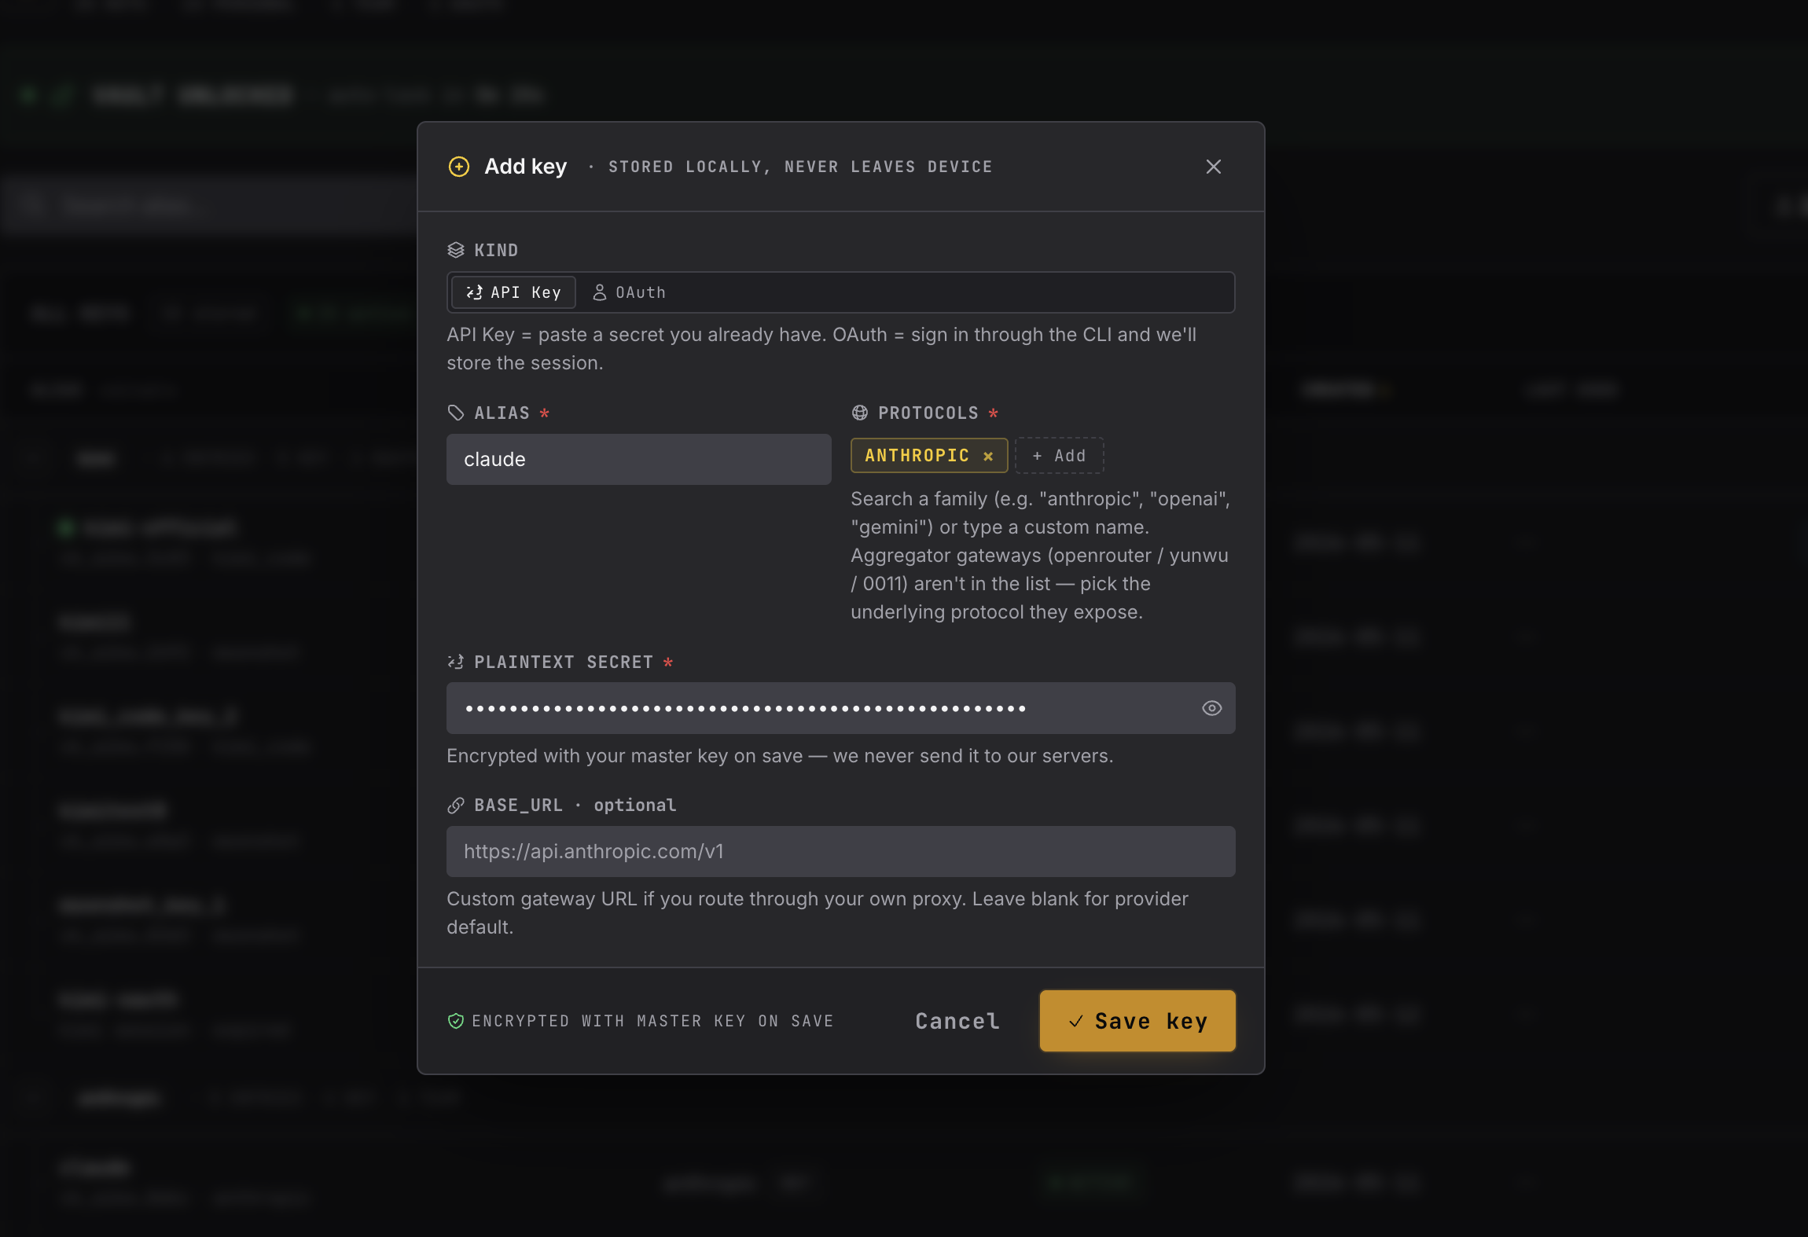Save the key

tap(1137, 1021)
